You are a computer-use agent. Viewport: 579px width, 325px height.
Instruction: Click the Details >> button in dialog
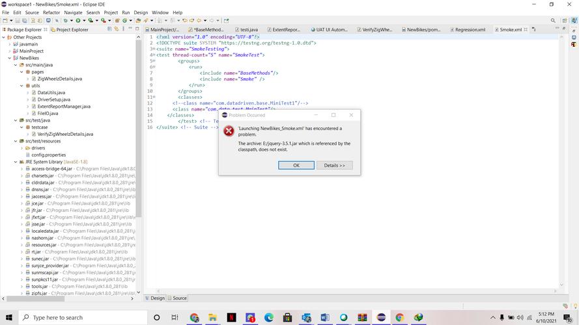[x=334, y=165]
